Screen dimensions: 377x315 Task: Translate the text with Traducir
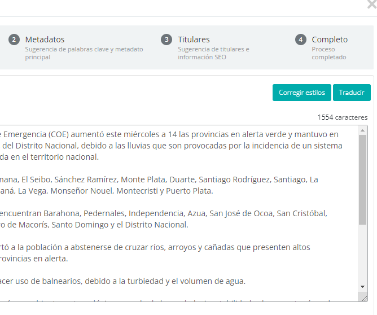351,93
